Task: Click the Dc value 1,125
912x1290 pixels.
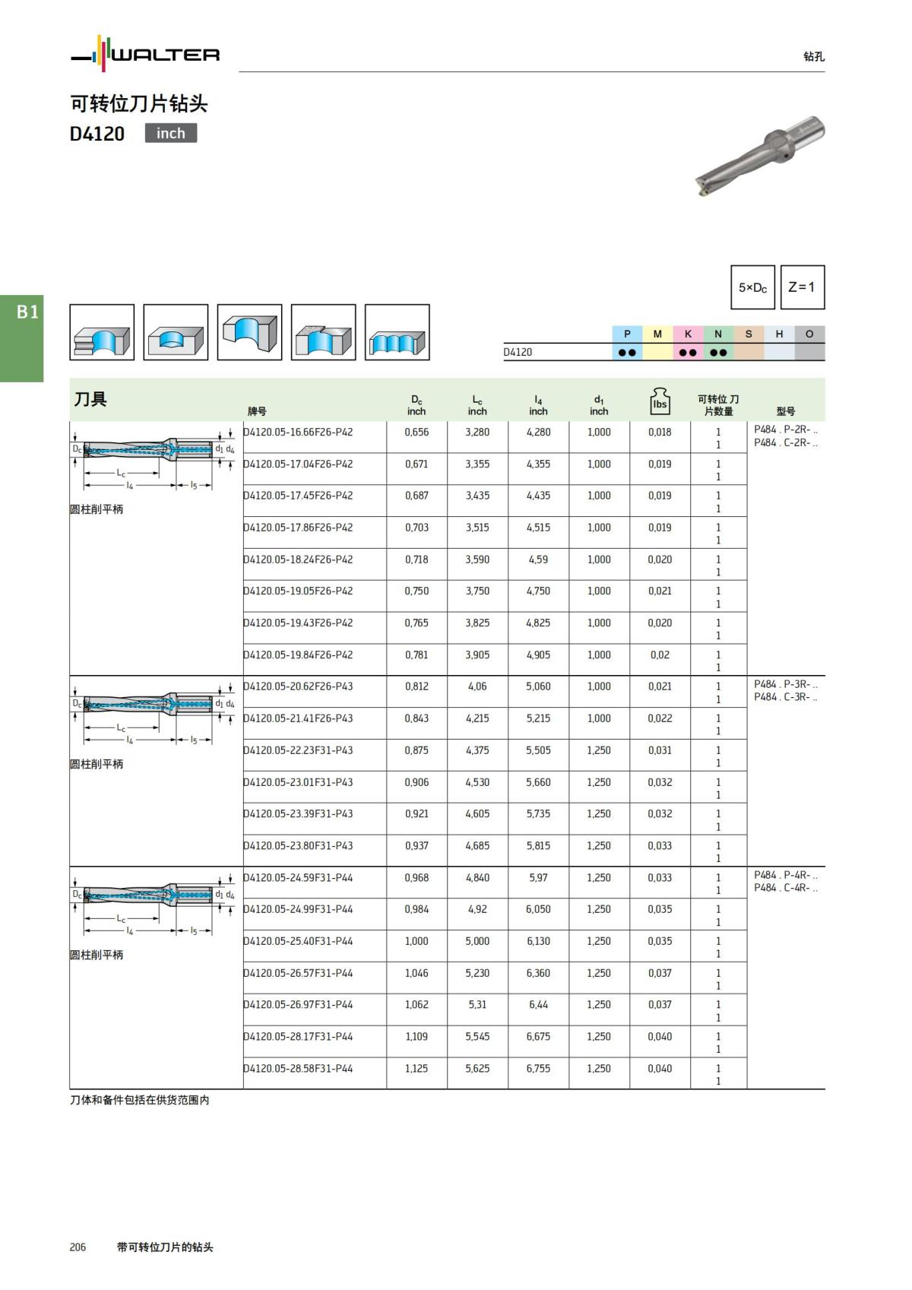Action: (x=416, y=1068)
